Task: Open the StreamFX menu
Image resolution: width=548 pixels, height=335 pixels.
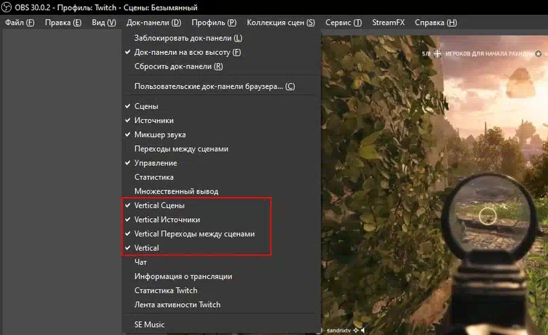Action: point(388,22)
